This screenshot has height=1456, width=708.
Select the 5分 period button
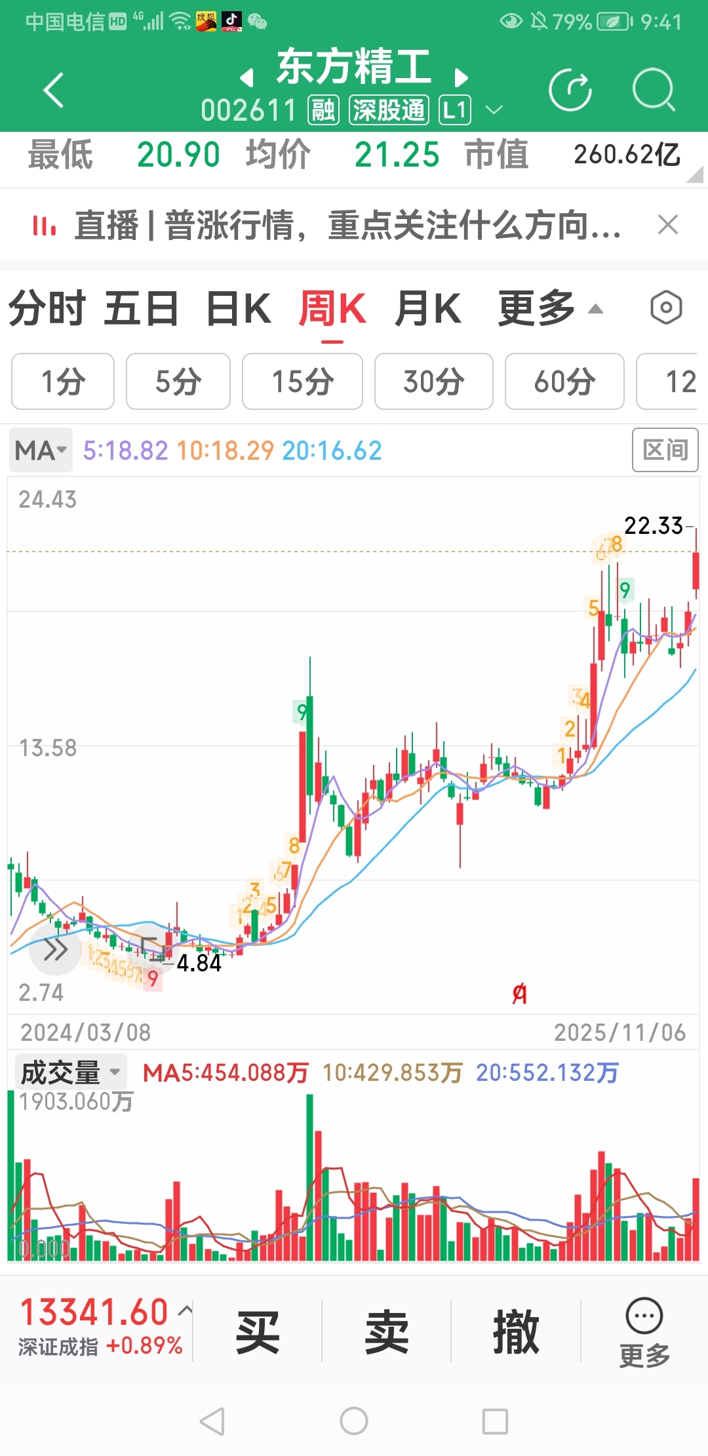[x=178, y=382]
